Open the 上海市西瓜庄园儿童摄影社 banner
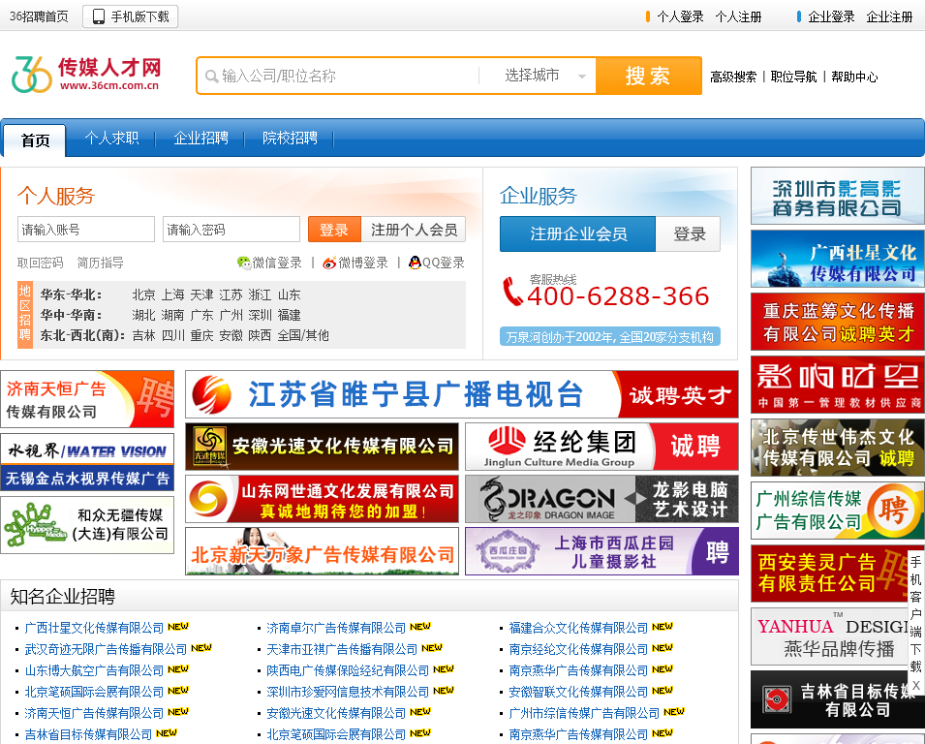925x744 pixels. click(601, 551)
